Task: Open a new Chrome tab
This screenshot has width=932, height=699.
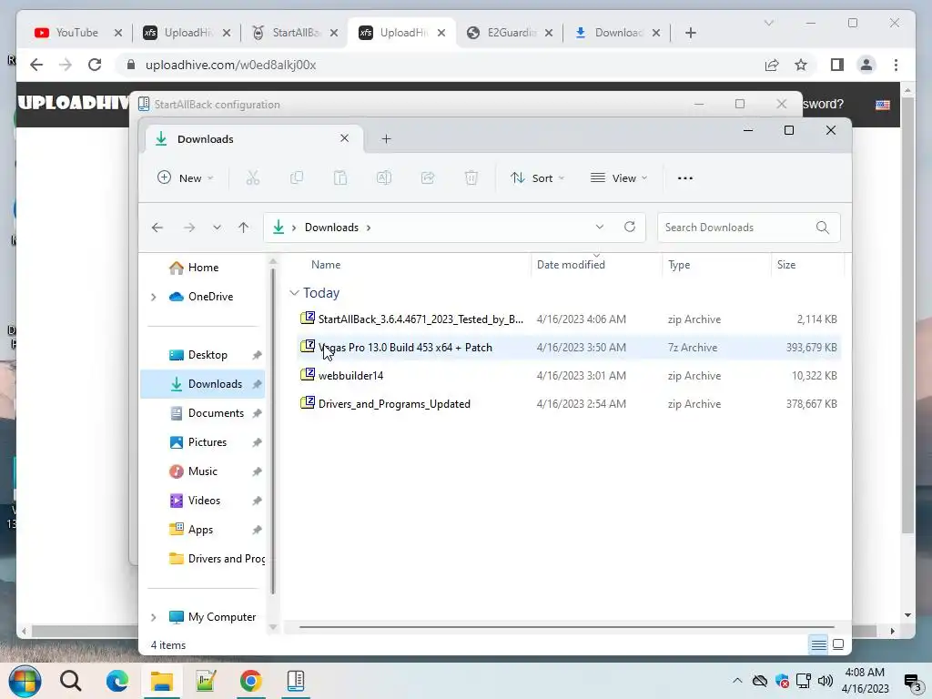Action: point(690,33)
